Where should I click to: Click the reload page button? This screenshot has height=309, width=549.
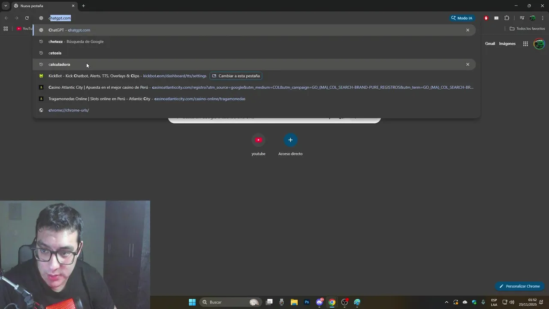click(x=27, y=18)
